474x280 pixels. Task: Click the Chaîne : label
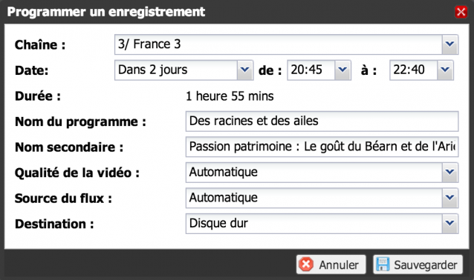pos(40,45)
